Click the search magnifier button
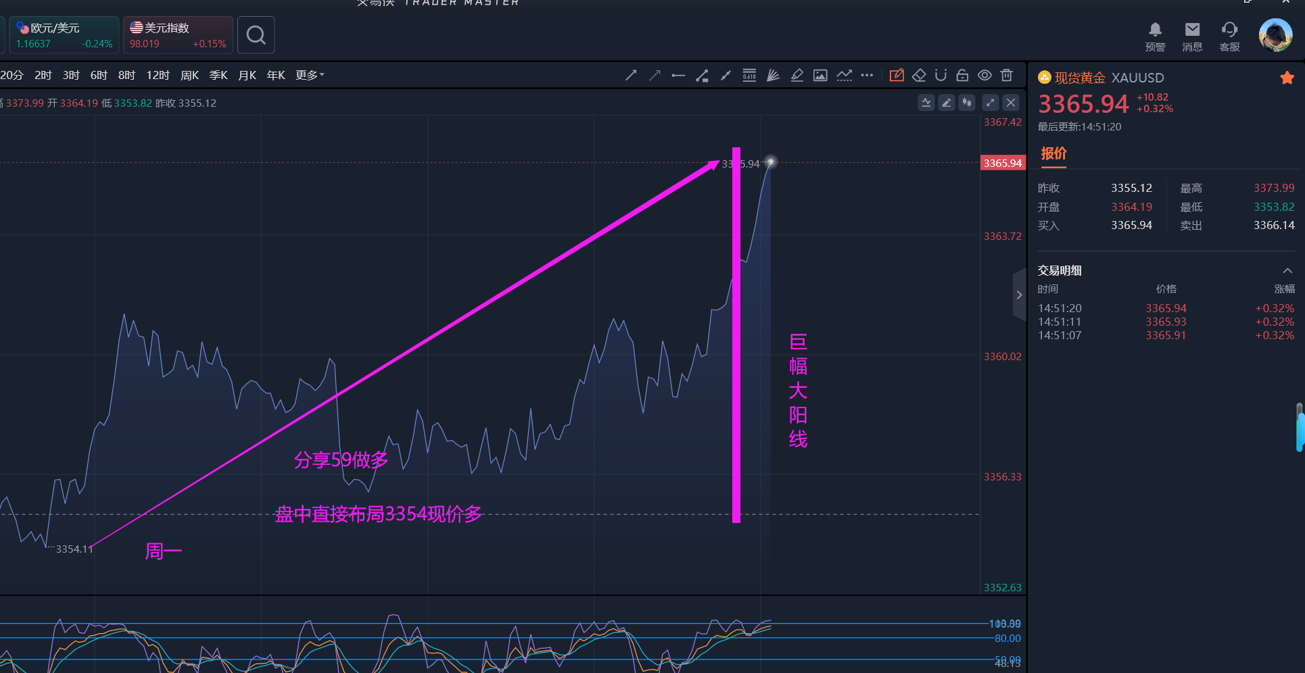The width and height of the screenshot is (1305, 673). tap(256, 35)
